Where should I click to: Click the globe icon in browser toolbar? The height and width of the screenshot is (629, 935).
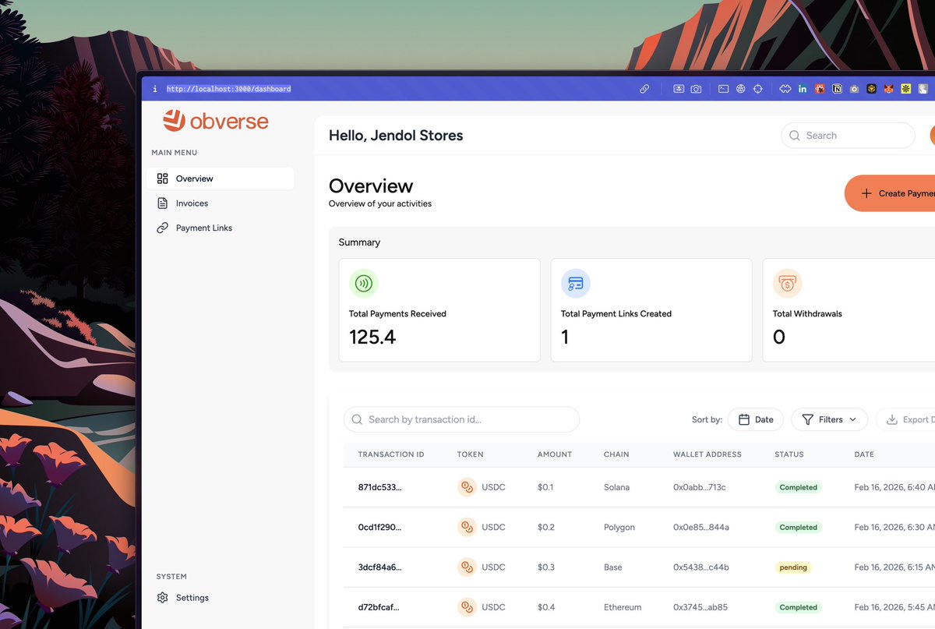click(x=740, y=90)
